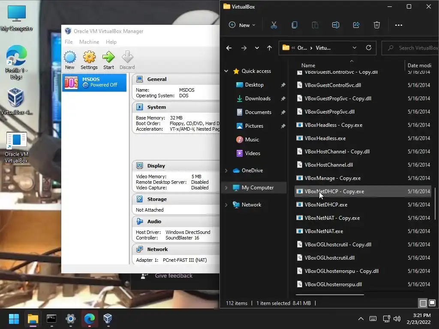Select the MSDOS Powered Off machine entry

pos(94,82)
